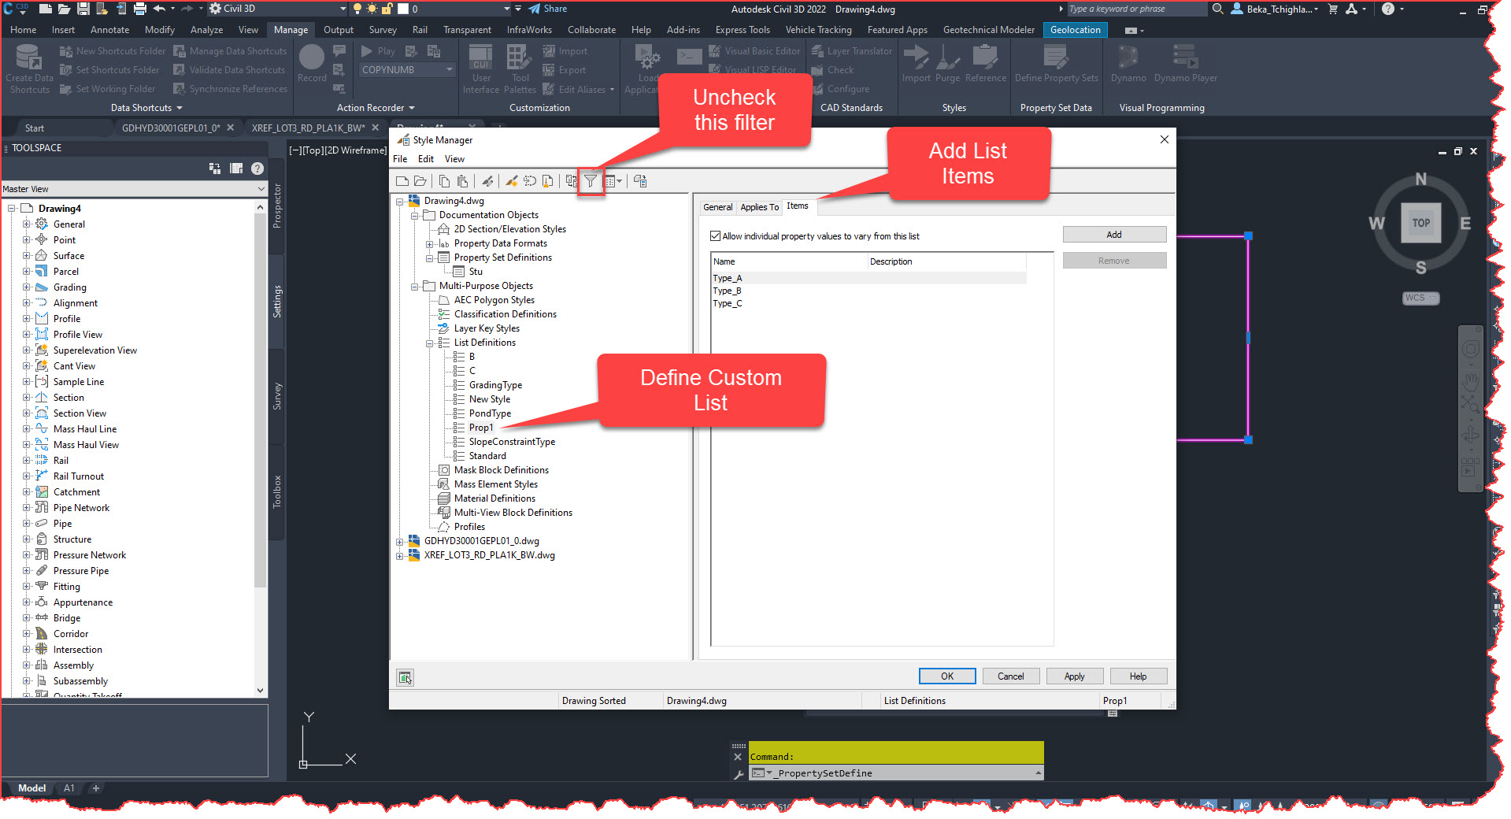Toggle the drawing lock icon in the title bar
This screenshot has height=819, width=1511.
point(385,9)
